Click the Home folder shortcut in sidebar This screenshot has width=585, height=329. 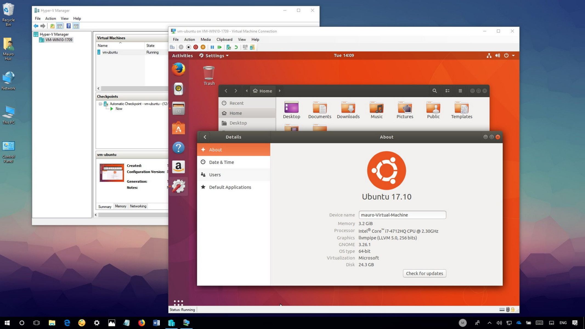tap(235, 113)
